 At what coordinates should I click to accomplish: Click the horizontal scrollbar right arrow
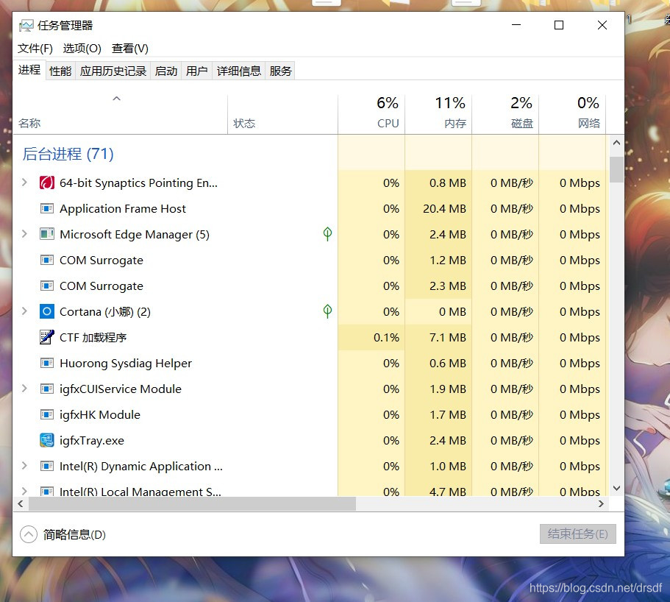(601, 503)
